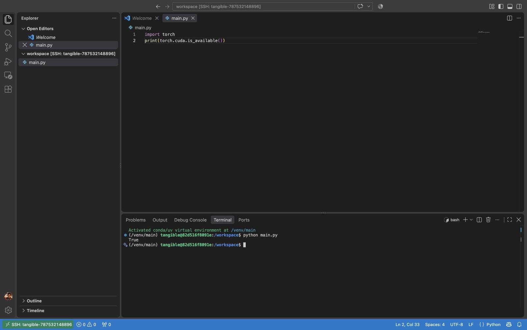The image size is (527, 330).
Task: Switch to the Welcome tab
Action: point(142,18)
